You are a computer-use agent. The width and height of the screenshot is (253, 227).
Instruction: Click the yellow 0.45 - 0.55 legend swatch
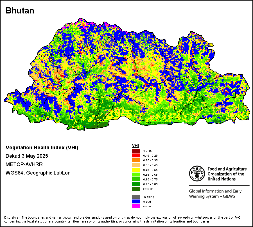point(136,170)
